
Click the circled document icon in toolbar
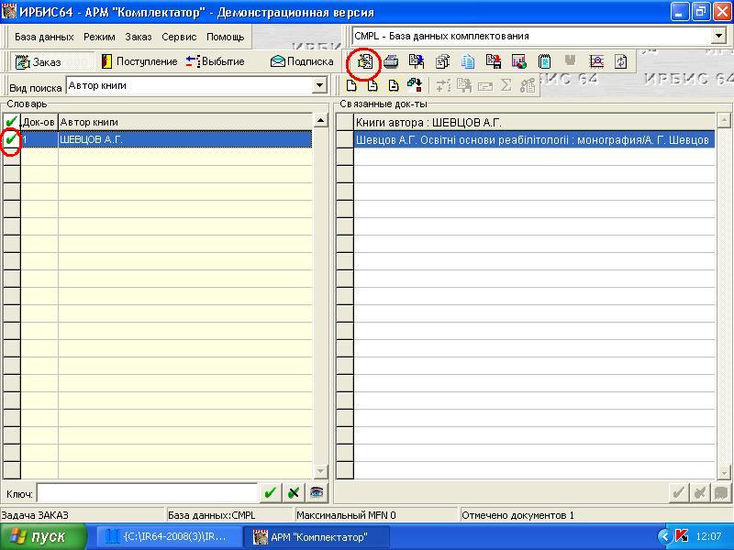(365, 62)
